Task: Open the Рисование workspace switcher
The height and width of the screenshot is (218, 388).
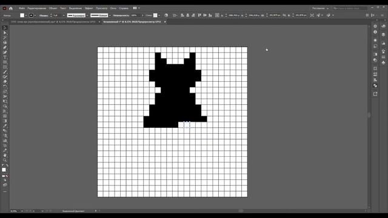Action: pyautogui.click(x=321, y=8)
